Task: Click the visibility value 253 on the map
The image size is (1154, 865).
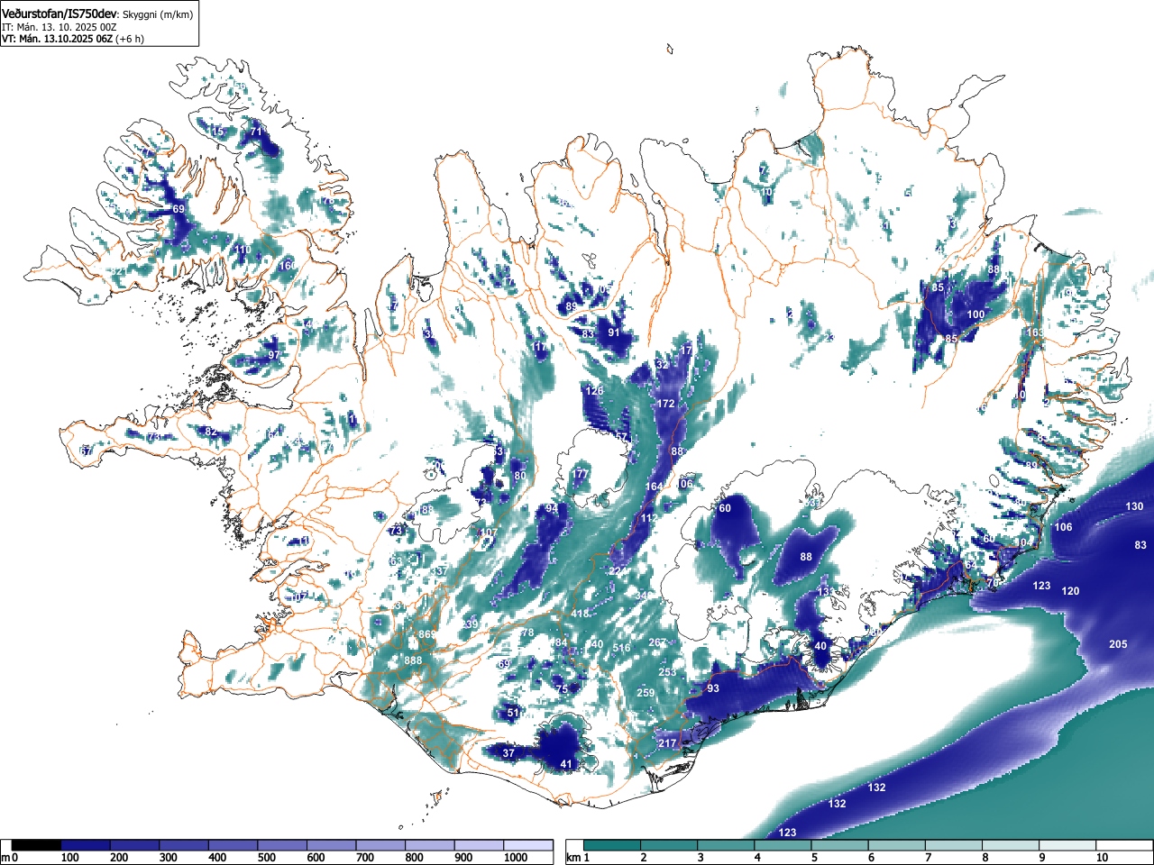Action: pos(667,672)
